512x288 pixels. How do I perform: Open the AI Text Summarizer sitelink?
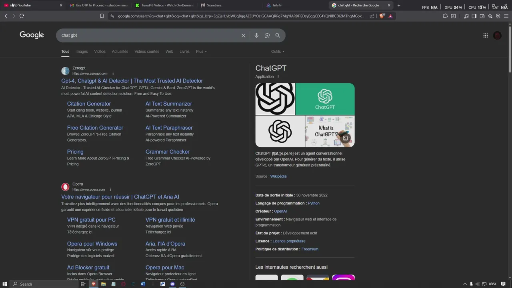pos(169,104)
